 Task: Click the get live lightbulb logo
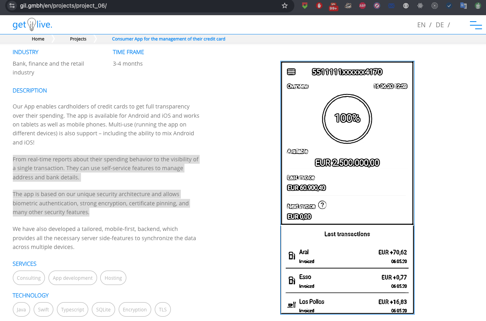(x=32, y=24)
